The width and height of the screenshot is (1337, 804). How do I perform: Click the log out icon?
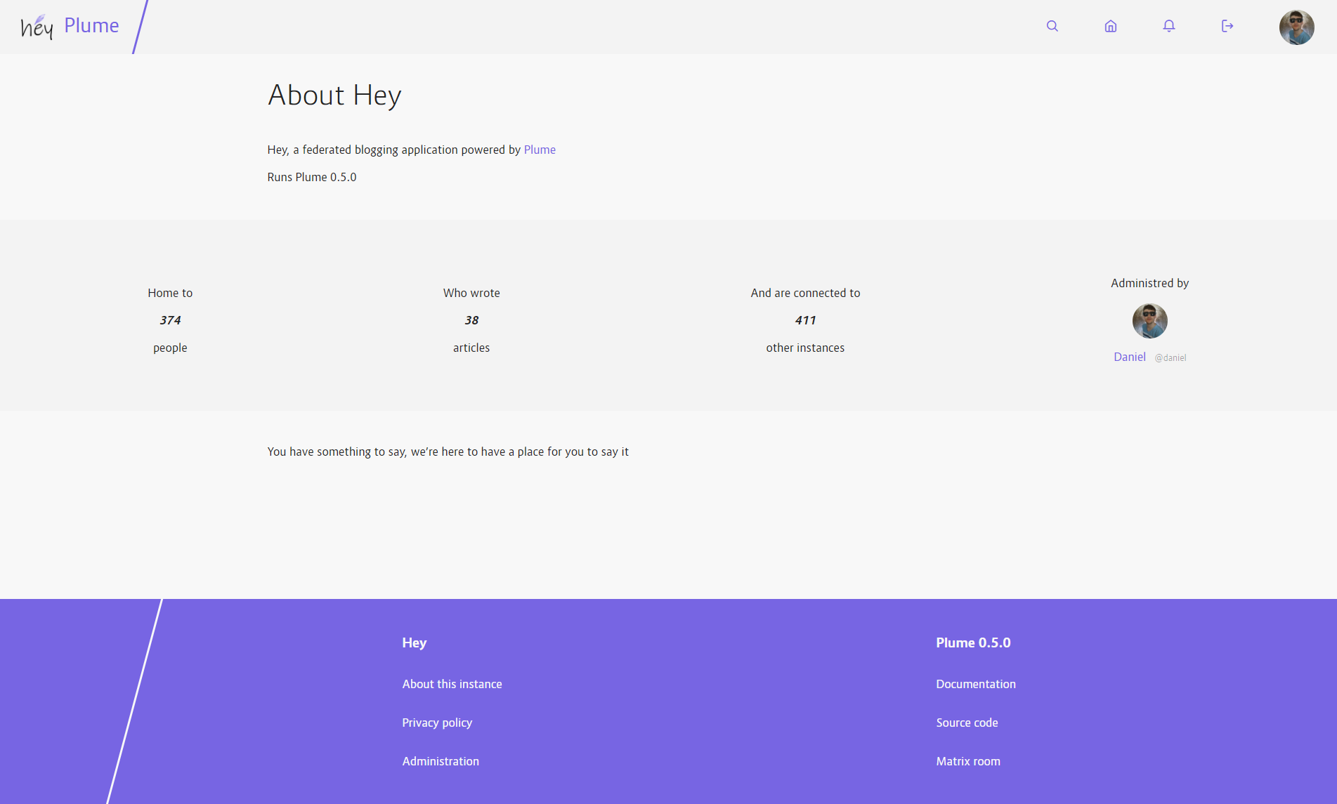pyautogui.click(x=1227, y=26)
